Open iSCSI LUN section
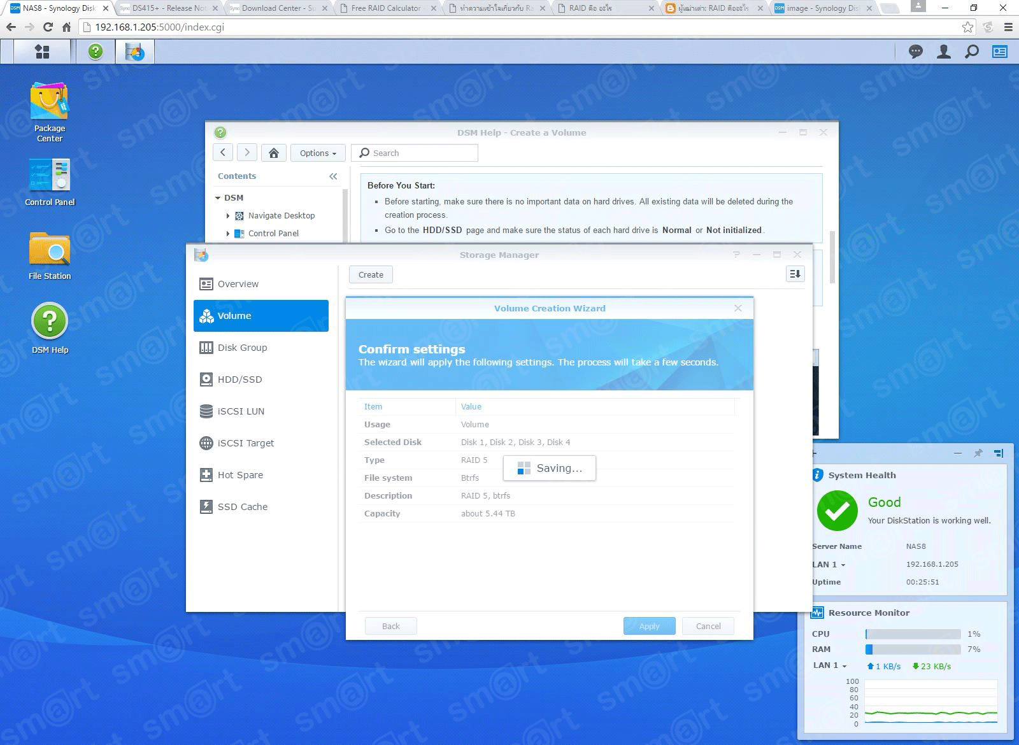The image size is (1019, 745). tap(261, 411)
